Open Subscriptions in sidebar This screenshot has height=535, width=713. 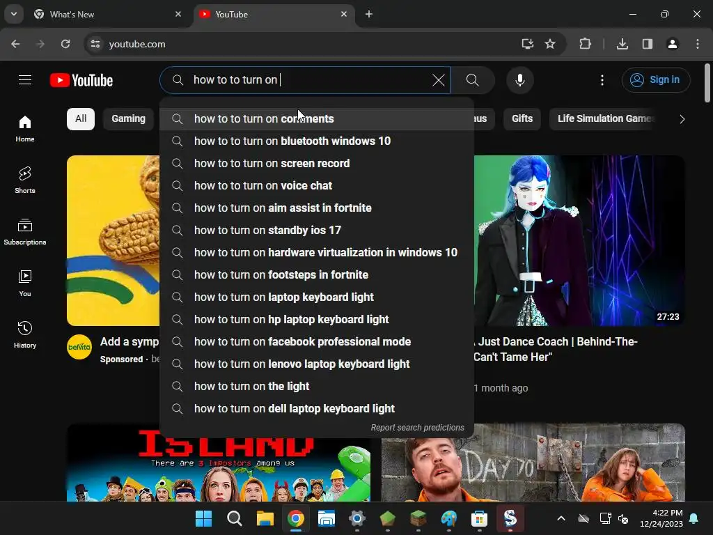point(25,231)
